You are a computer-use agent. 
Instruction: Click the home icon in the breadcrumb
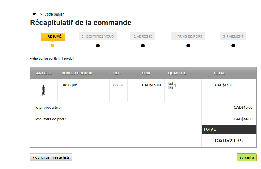point(34,14)
